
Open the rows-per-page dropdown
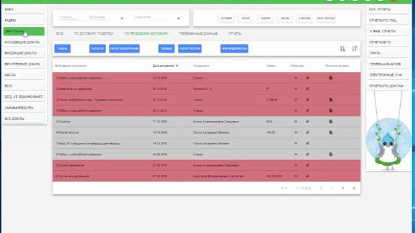coord(284,188)
